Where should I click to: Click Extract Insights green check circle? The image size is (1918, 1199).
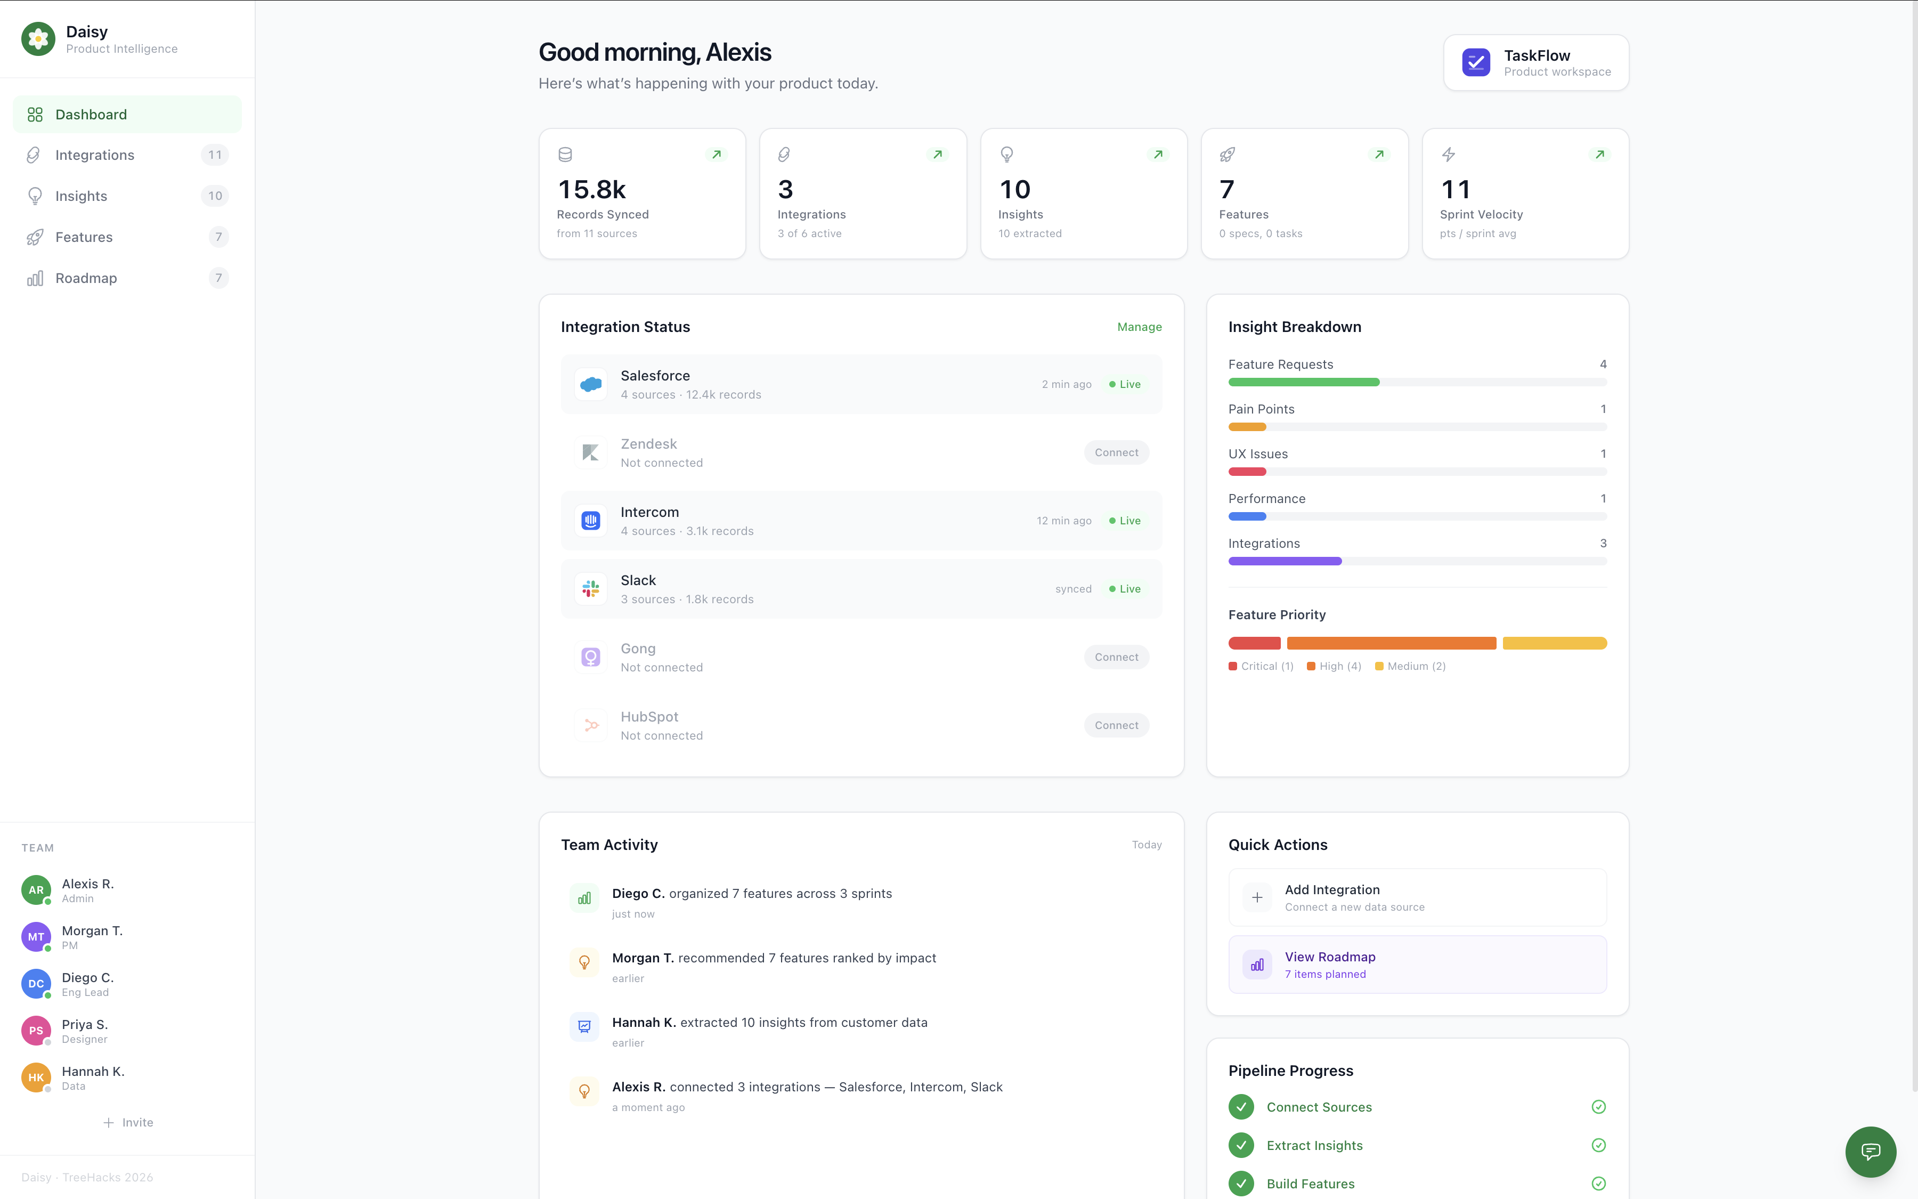pyautogui.click(x=1241, y=1145)
